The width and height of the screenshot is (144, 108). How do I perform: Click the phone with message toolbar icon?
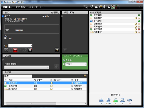[x=100, y=7]
